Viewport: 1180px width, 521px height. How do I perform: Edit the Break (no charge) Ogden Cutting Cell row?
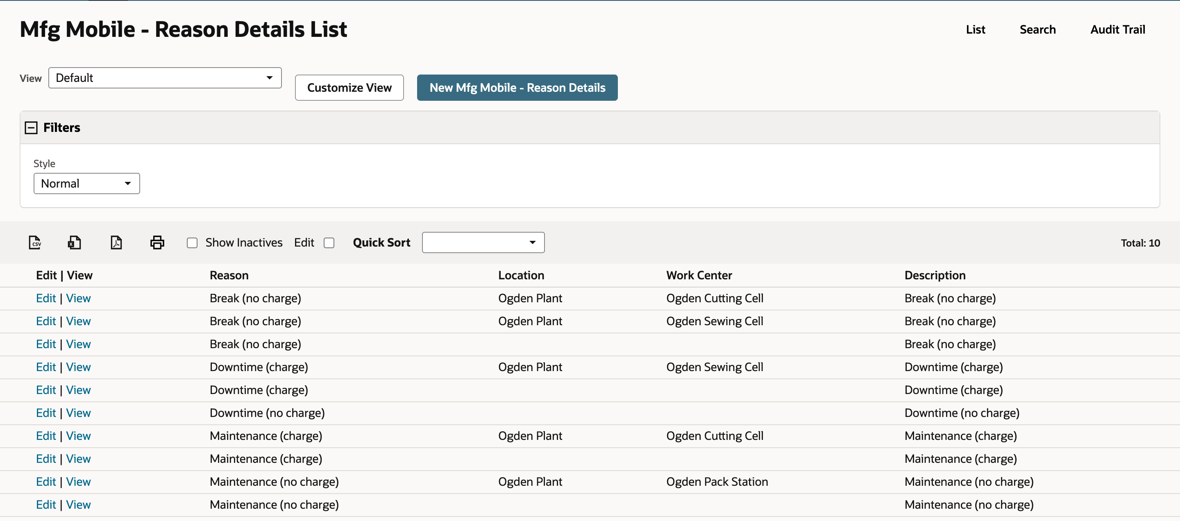tap(46, 299)
